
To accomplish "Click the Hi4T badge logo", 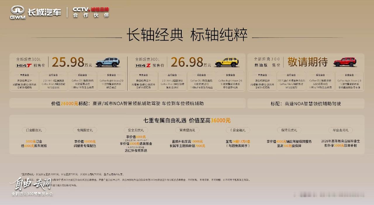I will (x=24, y=66).
